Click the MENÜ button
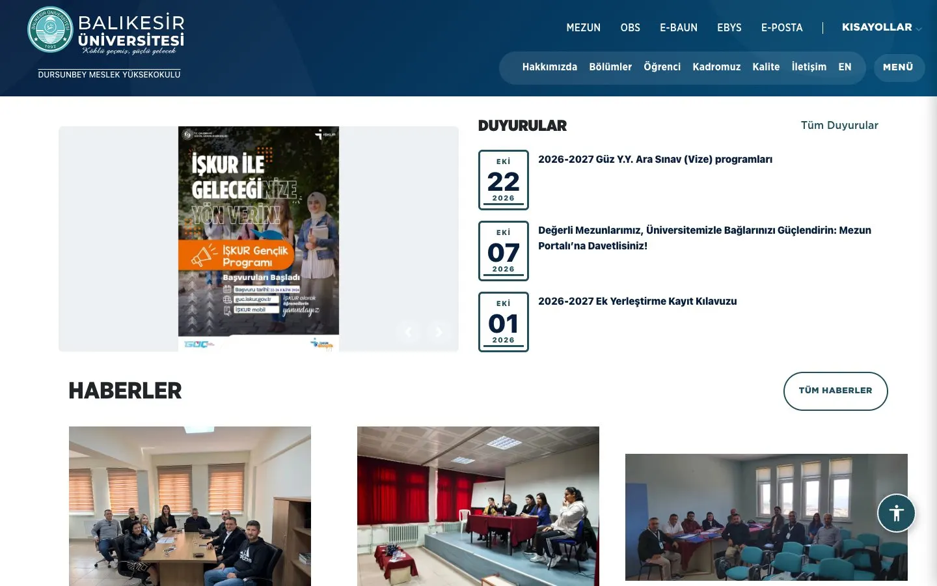 click(x=899, y=67)
